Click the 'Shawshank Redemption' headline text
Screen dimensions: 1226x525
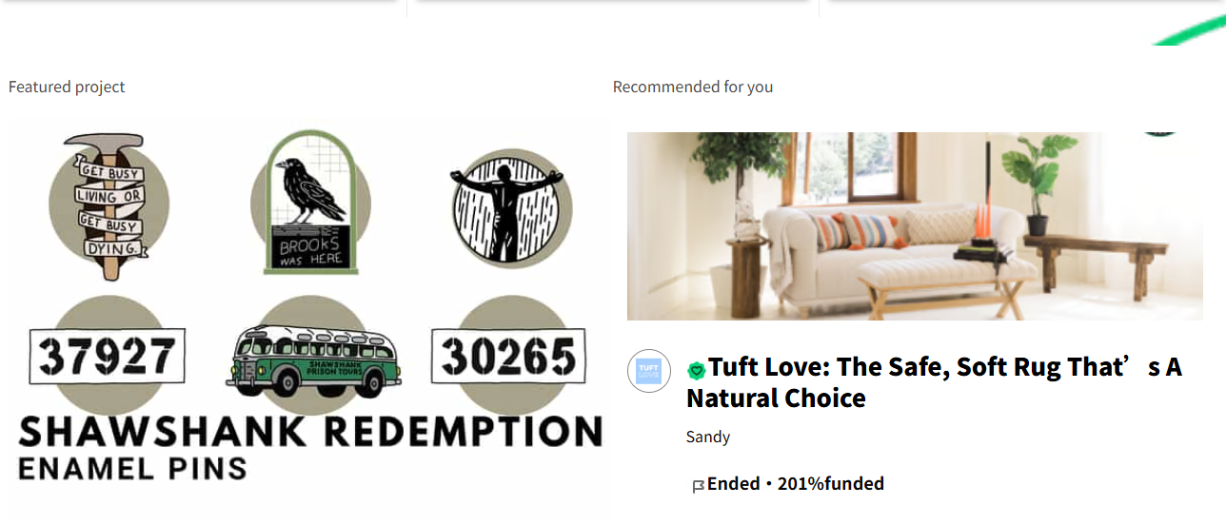click(x=310, y=432)
